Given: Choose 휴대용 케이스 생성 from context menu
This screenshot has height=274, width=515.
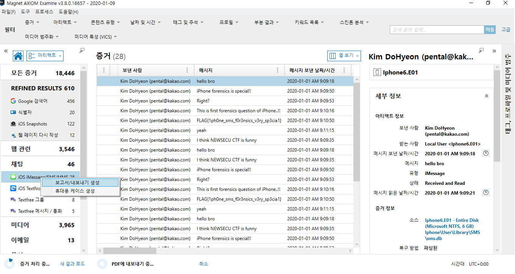Looking at the screenshot, I should point(80,191).
